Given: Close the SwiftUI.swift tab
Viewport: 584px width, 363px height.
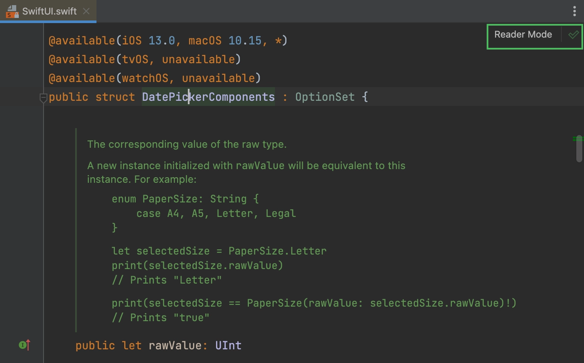Looking at the screenshot, I should click(x=86, y=11).
